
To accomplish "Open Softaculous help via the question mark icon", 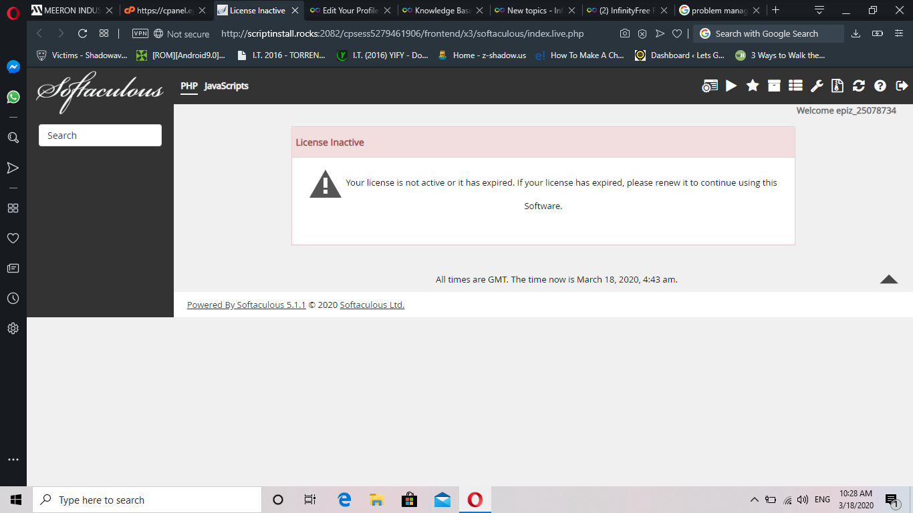I will click(880, 85).
